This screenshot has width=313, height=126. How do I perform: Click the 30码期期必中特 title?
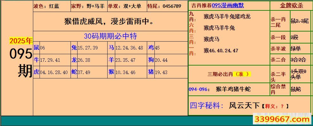pos(110,36)
